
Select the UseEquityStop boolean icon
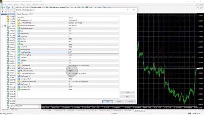point(19,50)
